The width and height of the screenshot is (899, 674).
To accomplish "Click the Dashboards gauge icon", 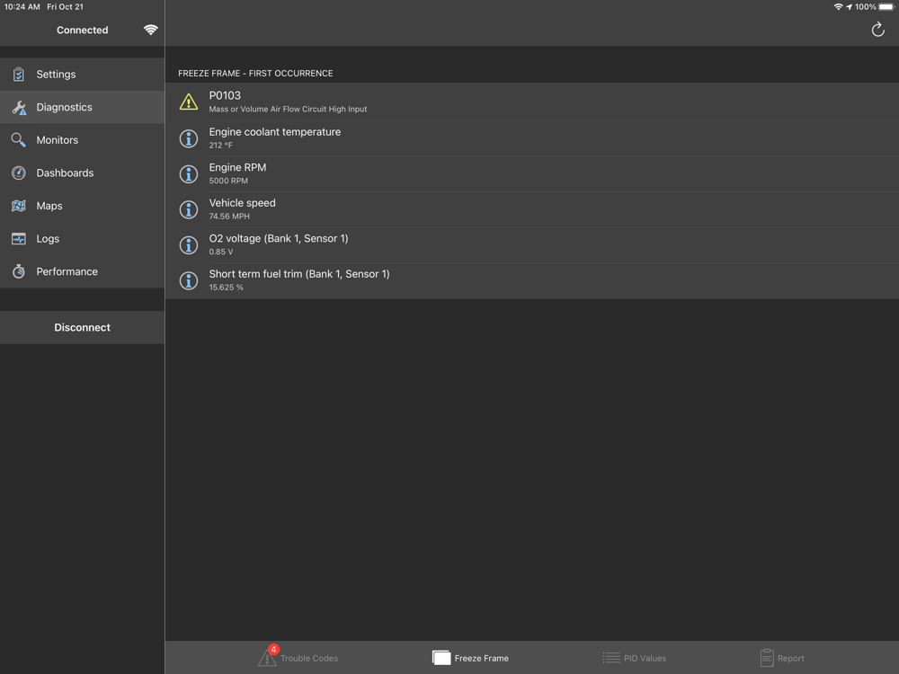I will pos(18,173).
